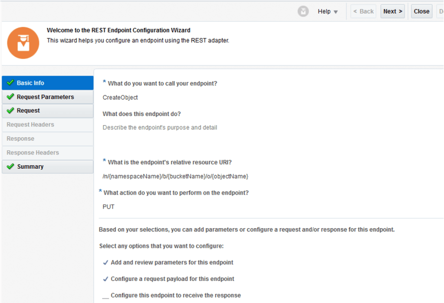Toggle 'Add and review parameters' option

[105, 263]
